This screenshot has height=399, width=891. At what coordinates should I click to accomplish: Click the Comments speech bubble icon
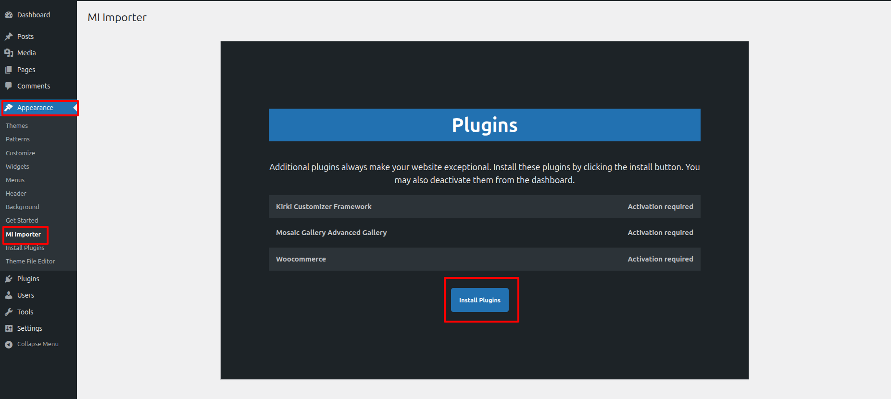(x=9, y=86)
